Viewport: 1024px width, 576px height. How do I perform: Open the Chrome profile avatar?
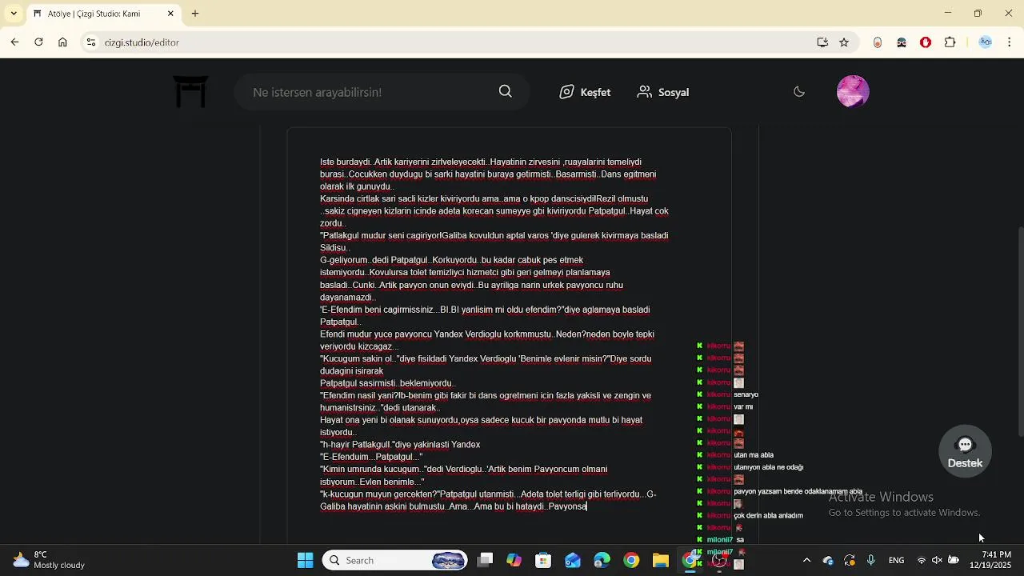[986, 42]
